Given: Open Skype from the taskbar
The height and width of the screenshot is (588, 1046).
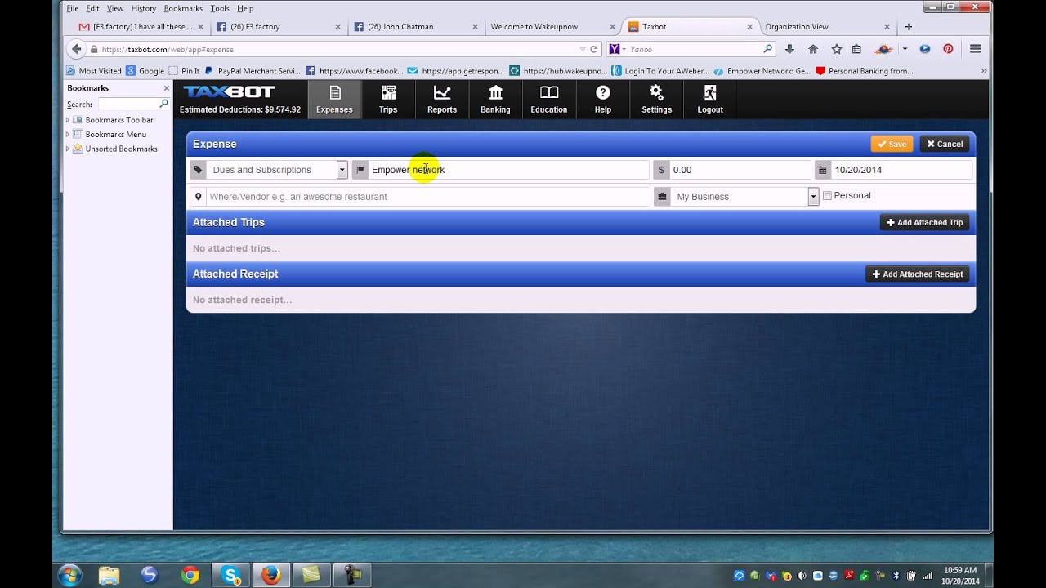Looking at the screenshot, I should 230,575.
